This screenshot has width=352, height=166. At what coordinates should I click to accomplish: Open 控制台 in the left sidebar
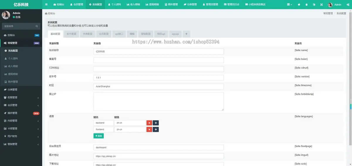click(x=21, y=35)
